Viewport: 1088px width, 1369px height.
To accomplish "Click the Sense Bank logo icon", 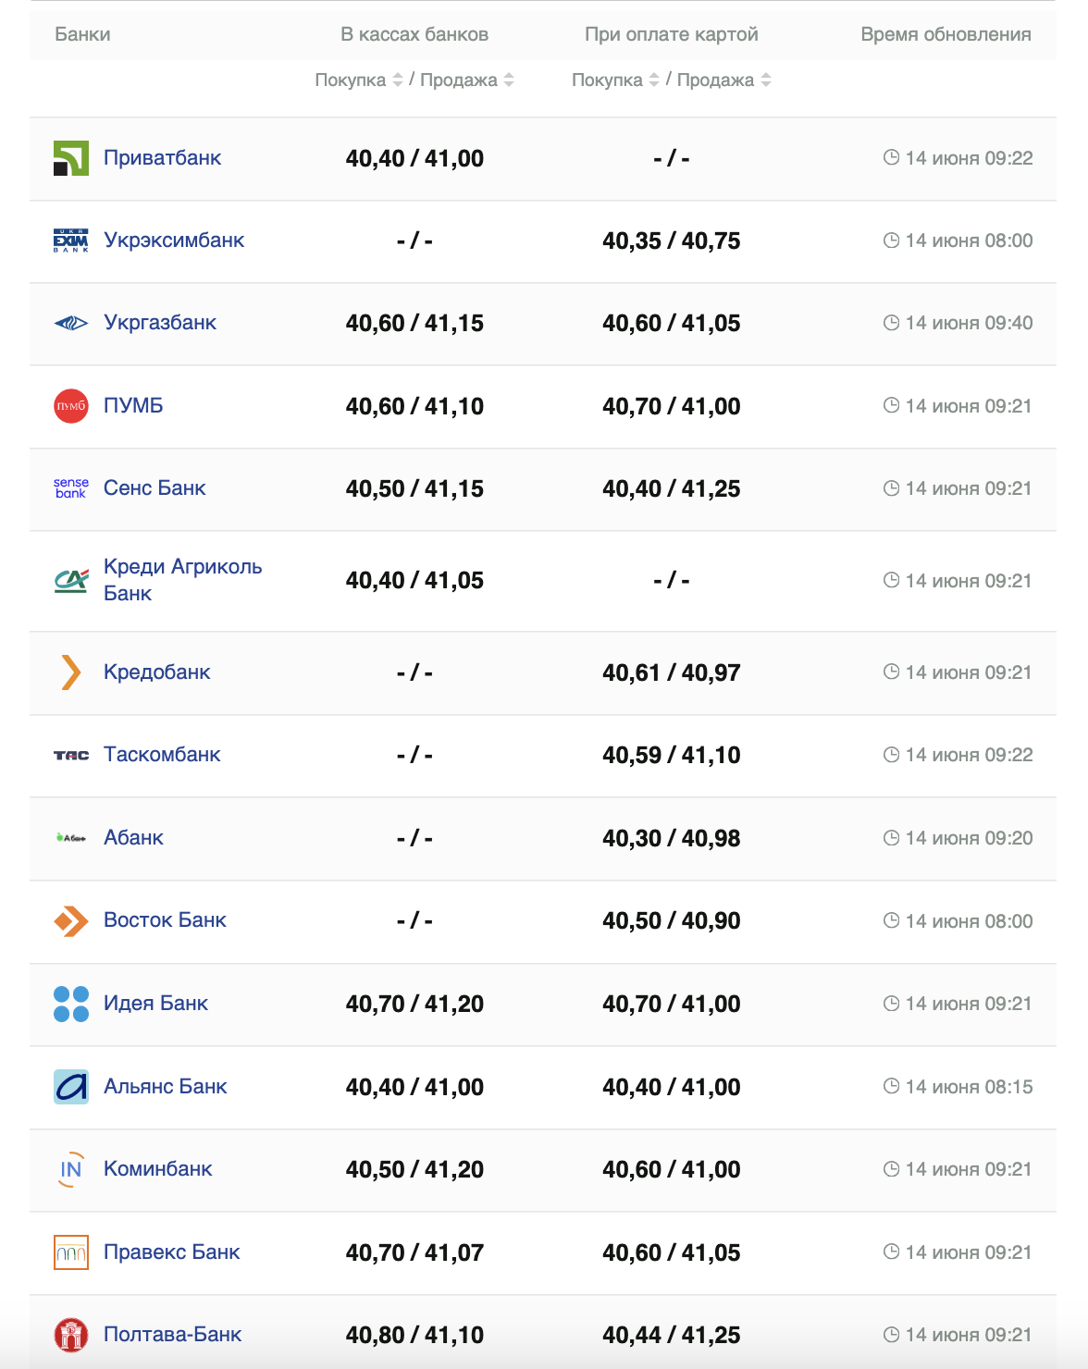I will (x=71, y=488).
